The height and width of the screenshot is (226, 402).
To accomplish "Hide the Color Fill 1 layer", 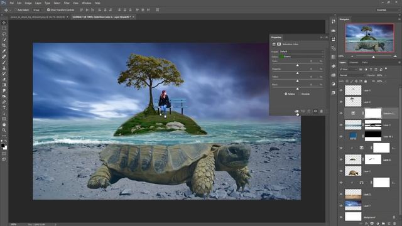I will (x=341, y=136).
